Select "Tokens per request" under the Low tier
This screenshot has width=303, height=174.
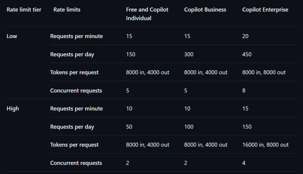[75, 72]
